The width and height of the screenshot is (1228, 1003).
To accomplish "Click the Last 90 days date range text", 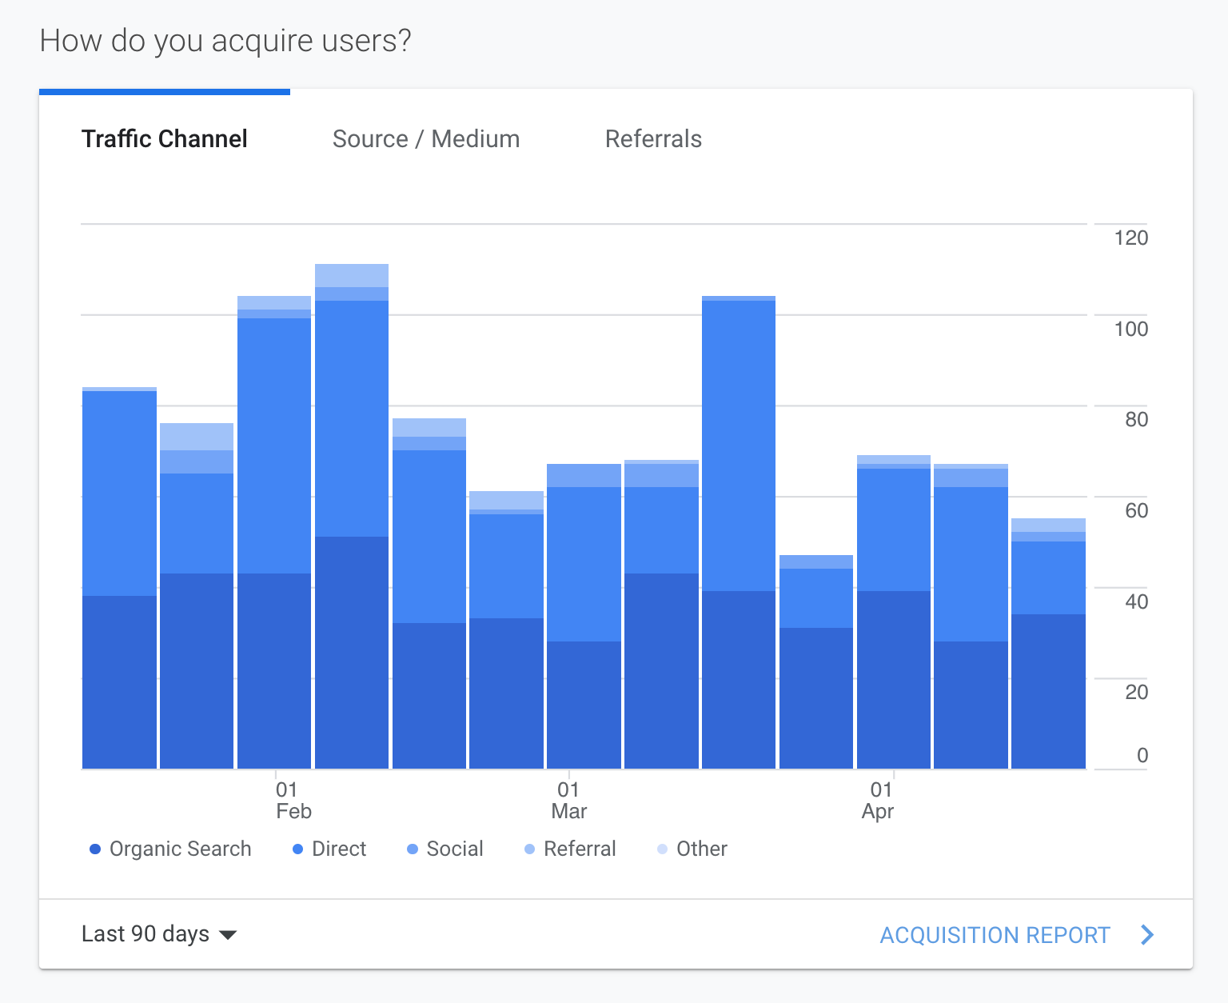I will point(146,934).
